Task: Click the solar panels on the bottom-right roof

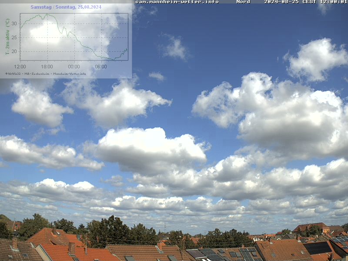Action: pos(318,248)
